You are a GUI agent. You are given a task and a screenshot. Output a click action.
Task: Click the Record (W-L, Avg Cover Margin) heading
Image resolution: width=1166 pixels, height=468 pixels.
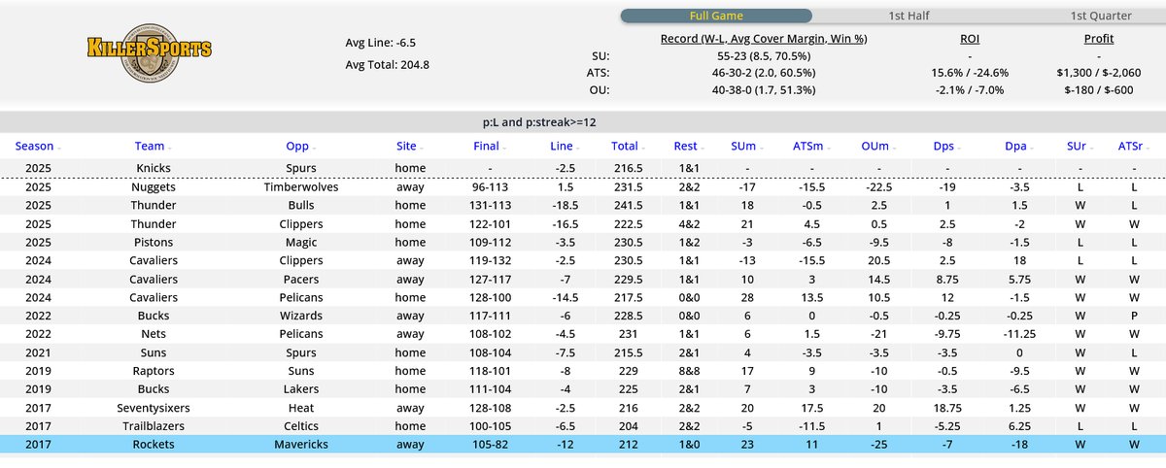[x=763, y=39]
